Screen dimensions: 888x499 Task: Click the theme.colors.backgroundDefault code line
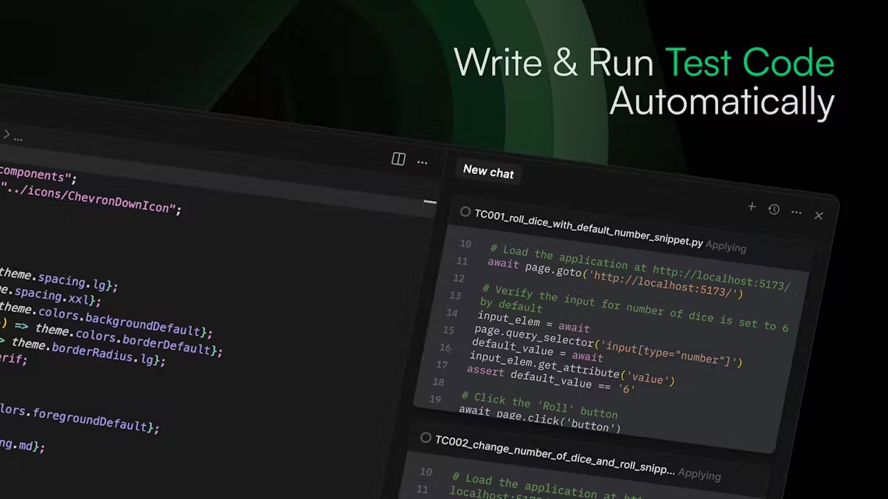(x=106, y=320)
